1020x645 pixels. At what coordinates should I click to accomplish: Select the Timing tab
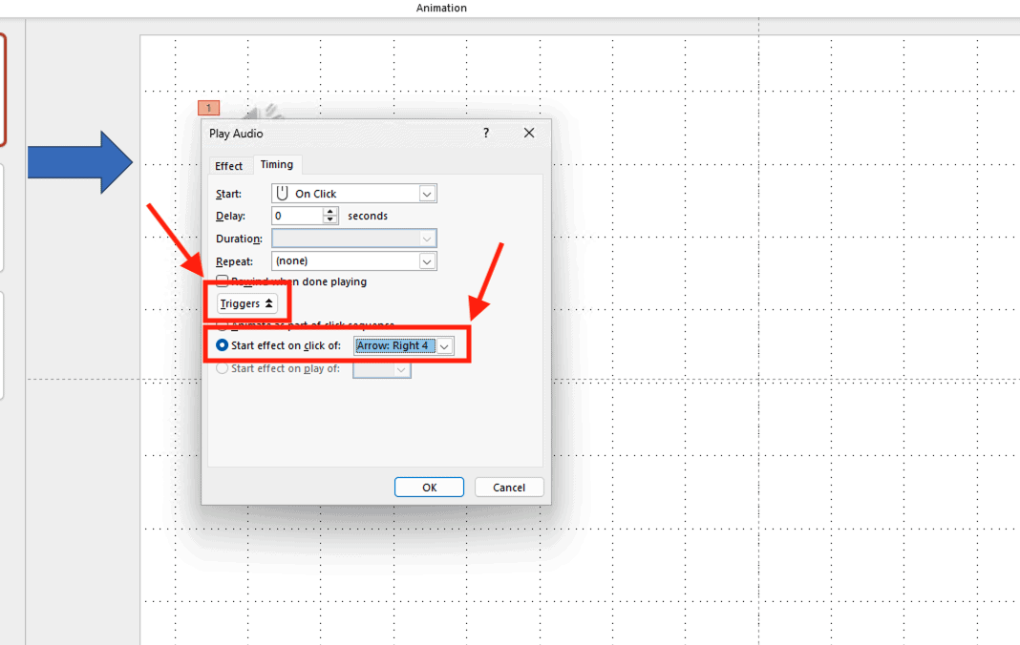[276, 164]
